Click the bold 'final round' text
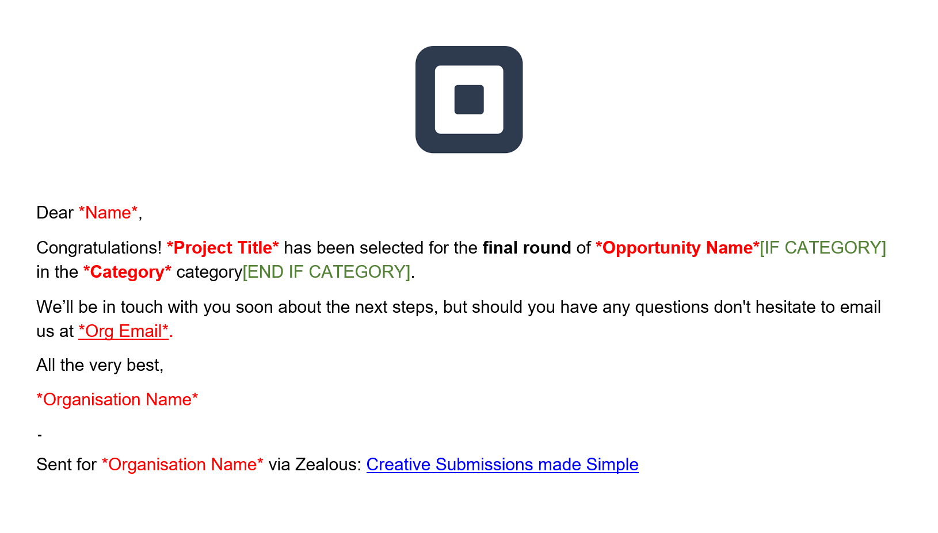The image size is (938, 533). click(527, 248)
